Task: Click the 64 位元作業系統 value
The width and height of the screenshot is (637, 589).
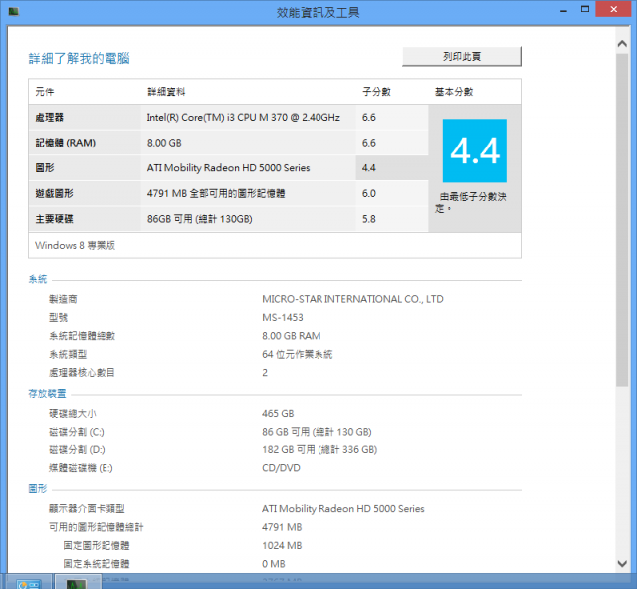Action: click(297, 354)
